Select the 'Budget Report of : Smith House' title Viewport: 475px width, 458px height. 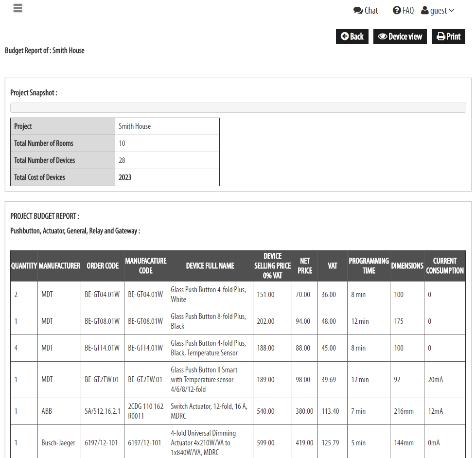tap(45, 51)
